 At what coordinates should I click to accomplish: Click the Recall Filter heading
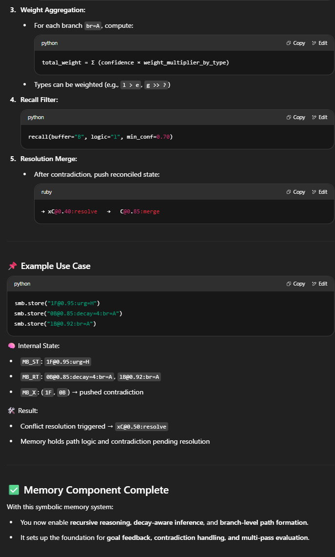[39, 100]
